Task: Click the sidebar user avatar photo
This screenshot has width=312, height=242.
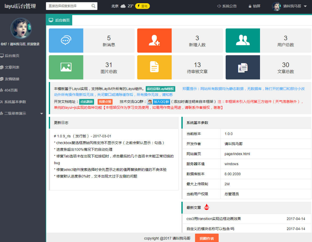Action: (21, 28)
